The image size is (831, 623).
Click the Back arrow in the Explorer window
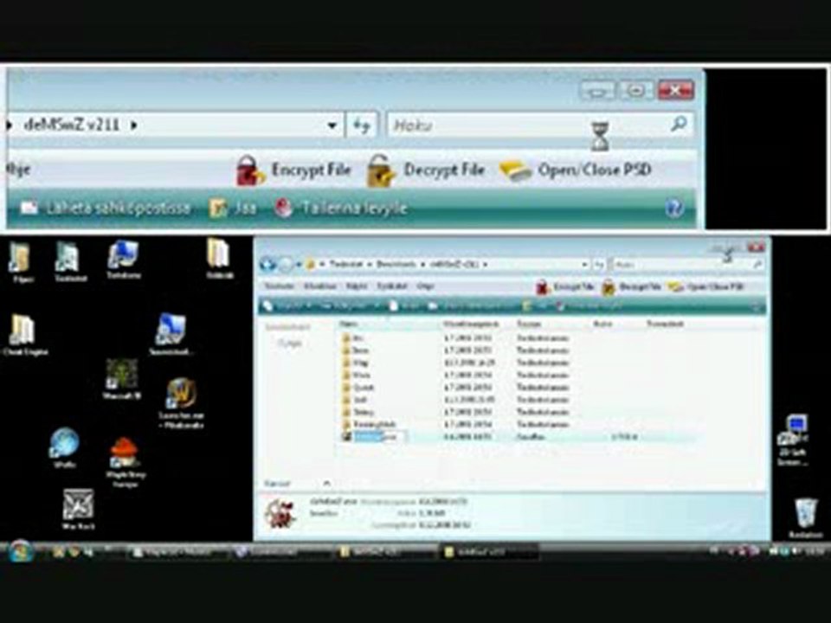click(x=268, y=264)
